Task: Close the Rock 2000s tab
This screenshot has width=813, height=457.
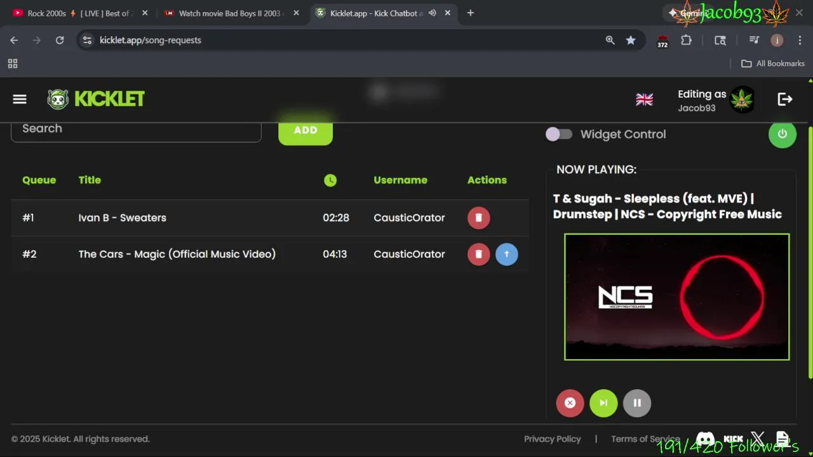Action: point(145,13)
